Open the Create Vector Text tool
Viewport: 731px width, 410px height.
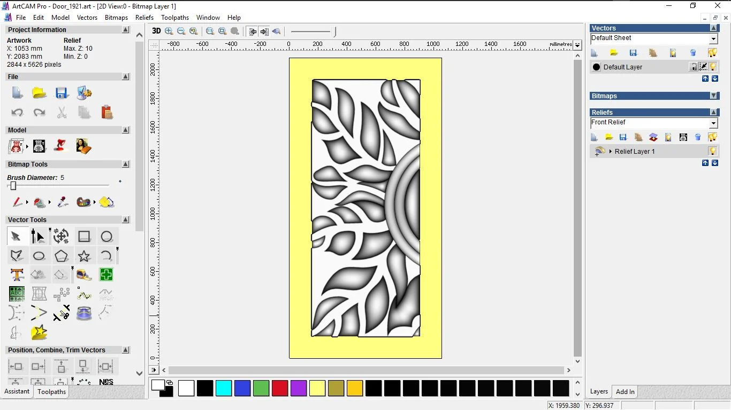click(17, 274)
